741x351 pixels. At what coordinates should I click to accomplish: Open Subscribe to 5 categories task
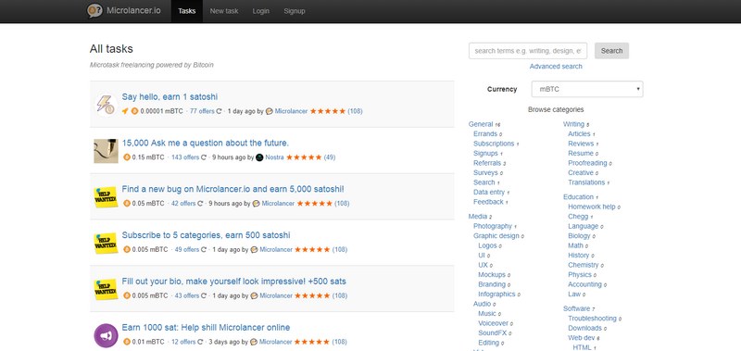[206, 235]
